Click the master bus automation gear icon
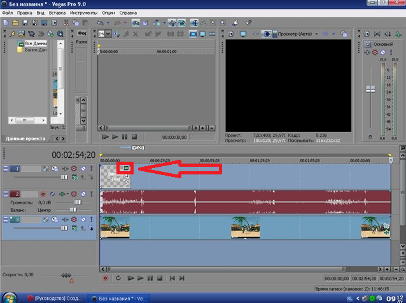Image resolution: width=406 pixels, height=303 pixels. (x=375, y=52)
